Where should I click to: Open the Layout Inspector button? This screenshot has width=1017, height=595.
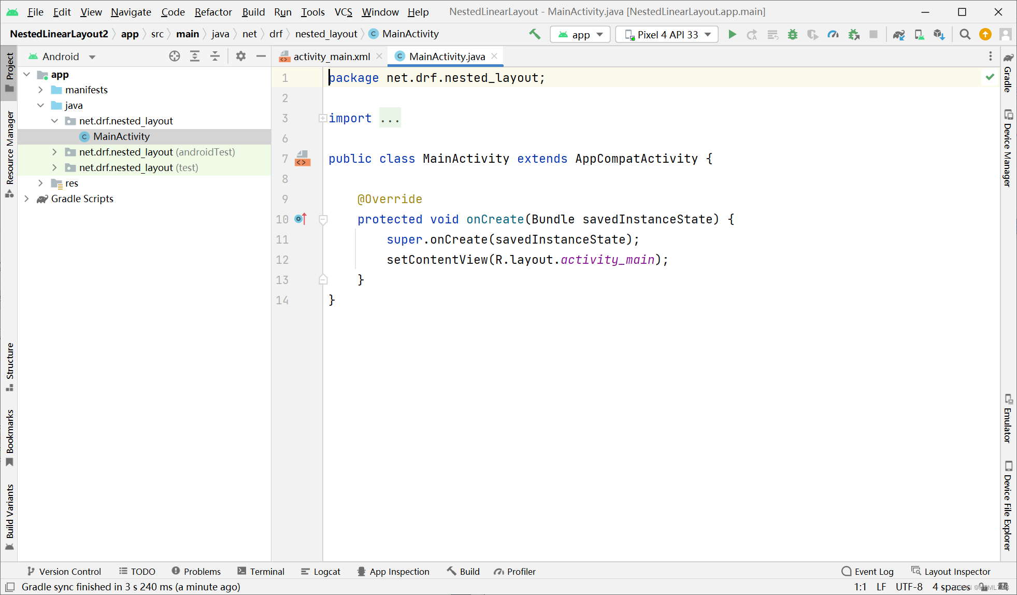coord(951,571)
